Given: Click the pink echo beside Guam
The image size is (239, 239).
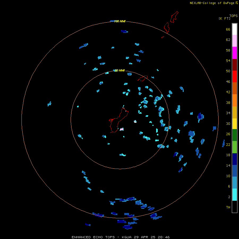Looking at the screenshot, I should [122, 129].
